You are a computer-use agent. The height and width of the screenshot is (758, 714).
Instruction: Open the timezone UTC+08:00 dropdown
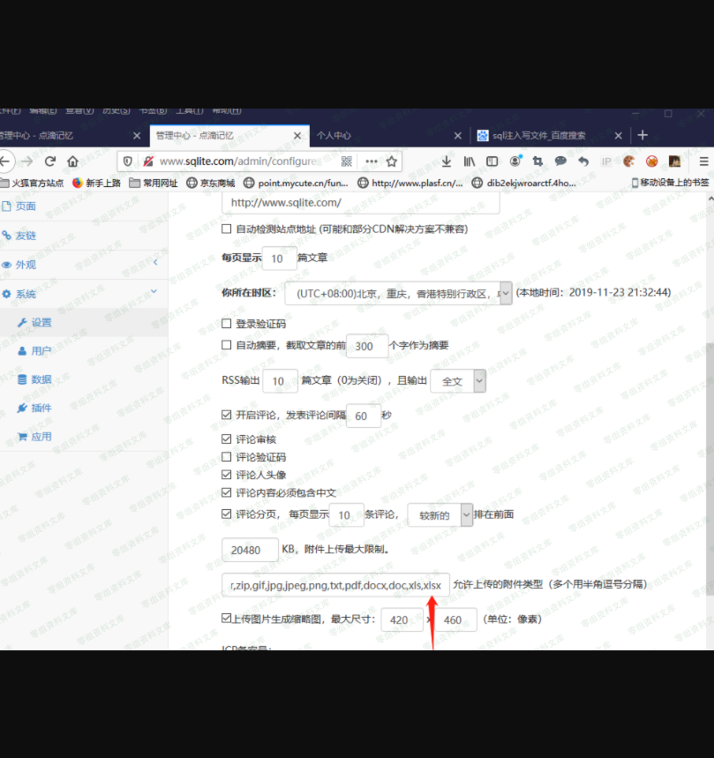(398, 293)
